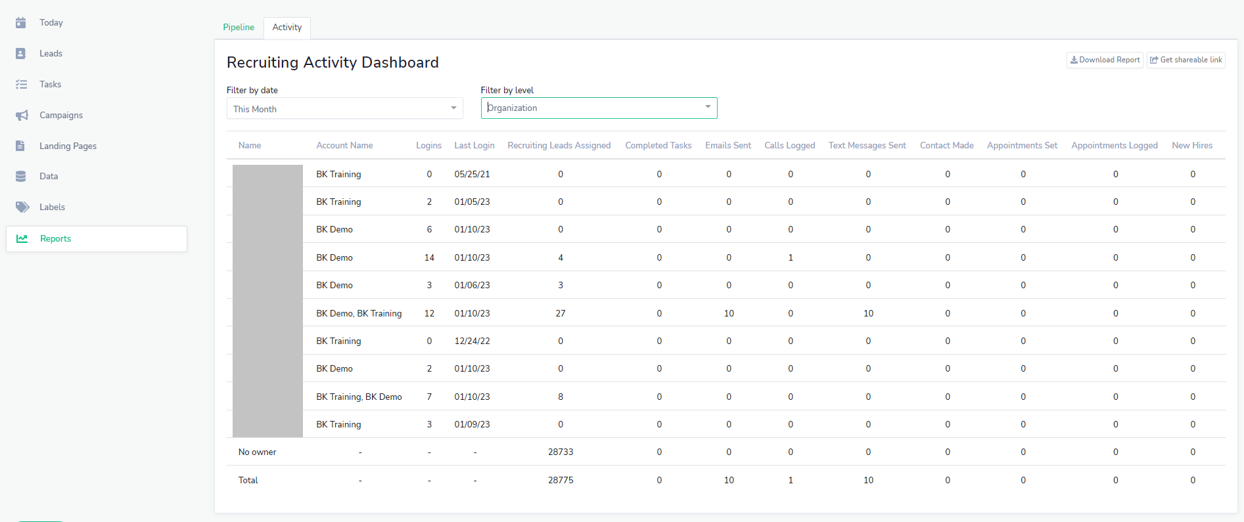Select the Activity tab

[287, 28]
